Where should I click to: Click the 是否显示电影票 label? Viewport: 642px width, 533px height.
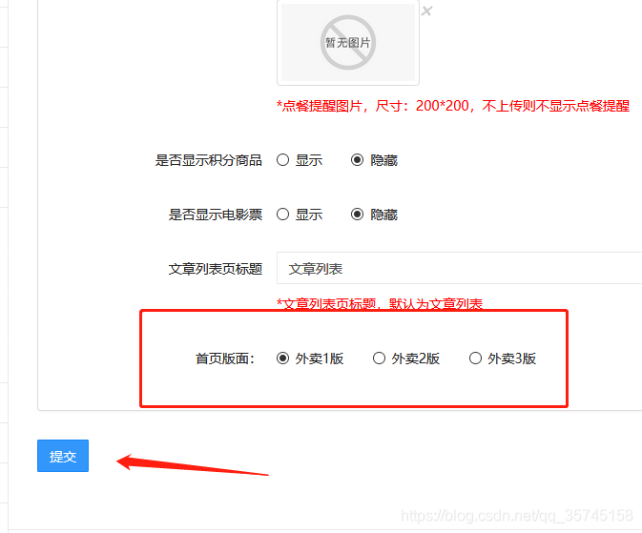215,215
